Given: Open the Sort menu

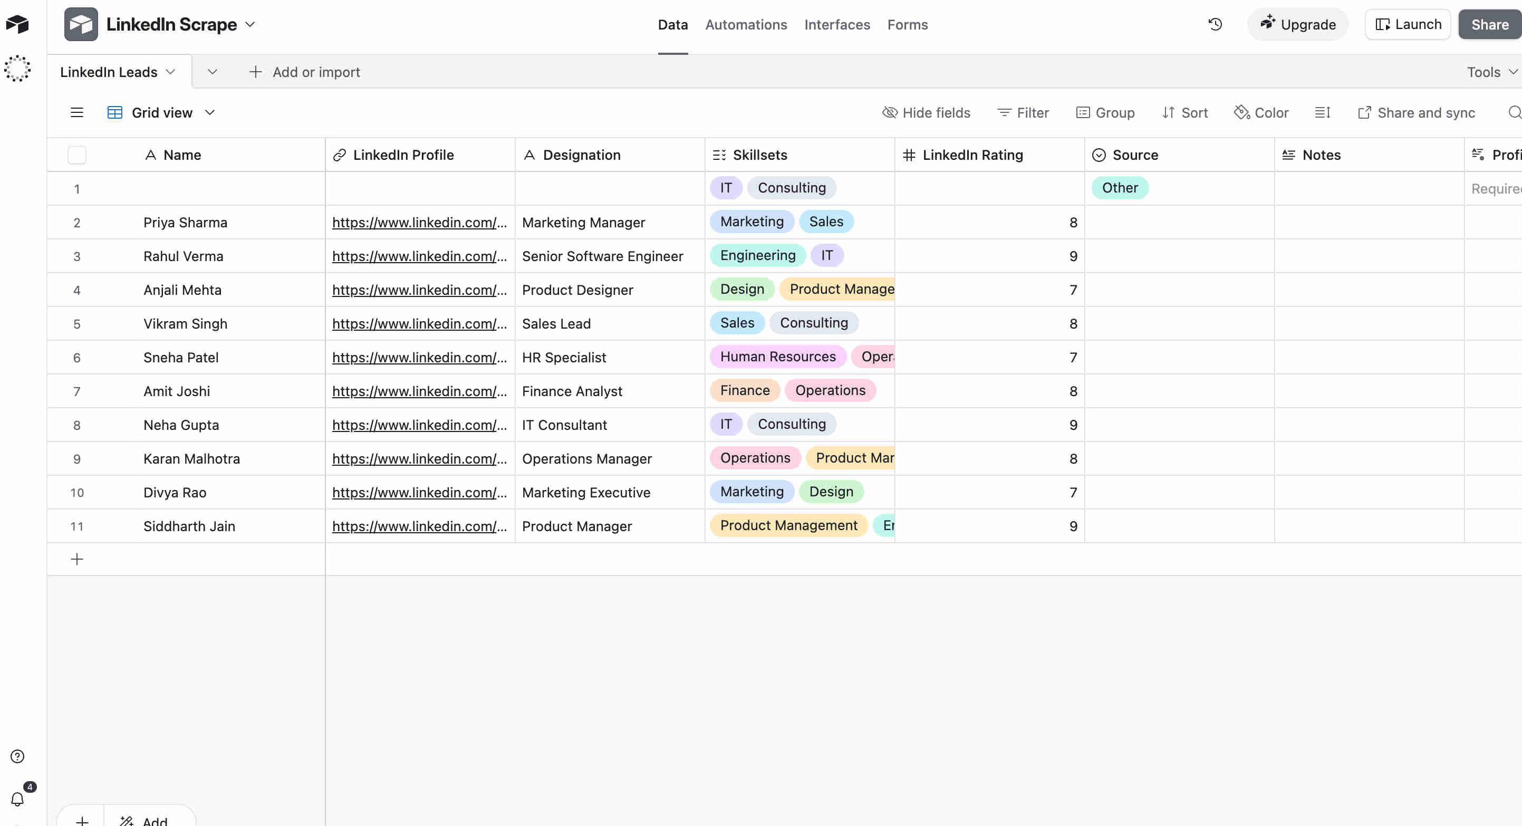Looking at the screenshot, I should tap(1184, 112).
